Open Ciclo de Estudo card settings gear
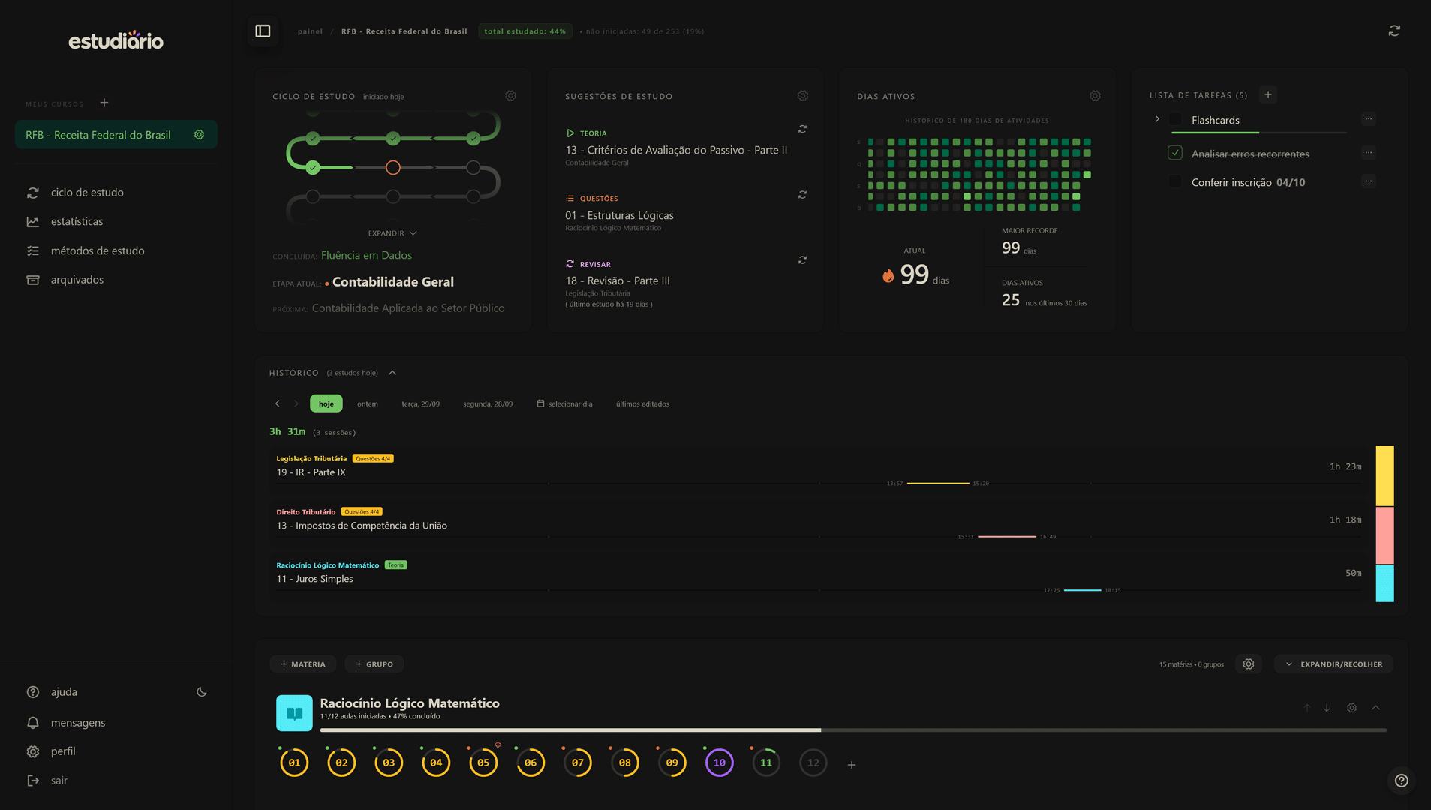The width and height of the screenshot is (1431, 810). point(510,96)
